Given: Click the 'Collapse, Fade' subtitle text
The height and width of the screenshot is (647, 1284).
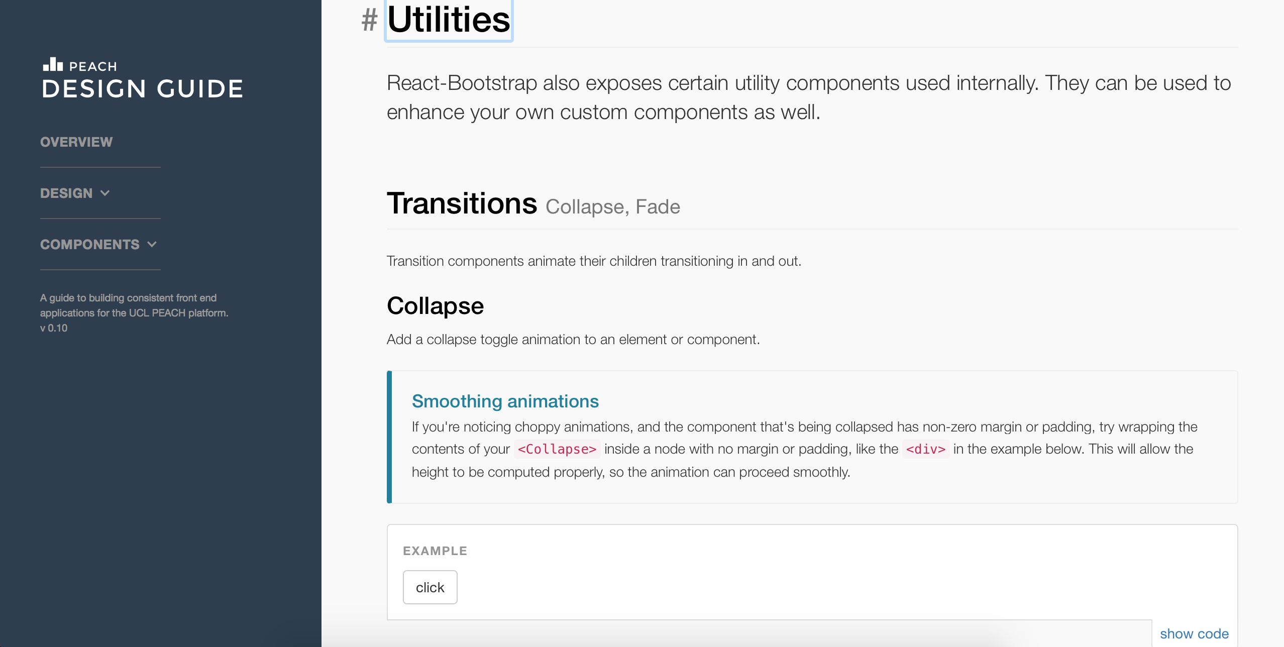Looking at the screenshot, I should click(x=613, y=207).
